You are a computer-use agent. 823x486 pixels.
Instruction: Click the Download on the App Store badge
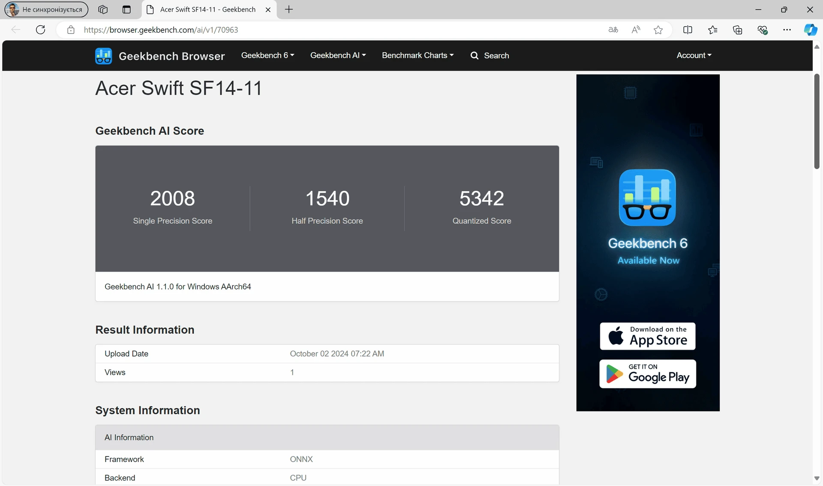coord(647,336)
